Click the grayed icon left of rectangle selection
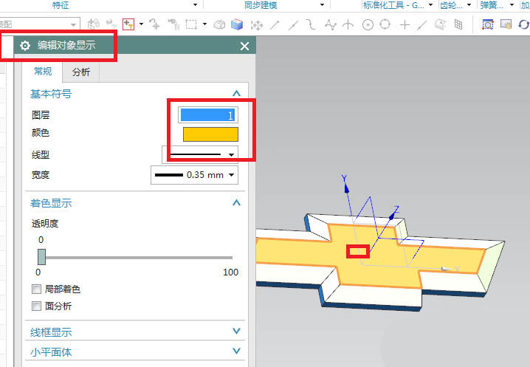The width and height of the screenshot is (530, 367). click(173, 24)
